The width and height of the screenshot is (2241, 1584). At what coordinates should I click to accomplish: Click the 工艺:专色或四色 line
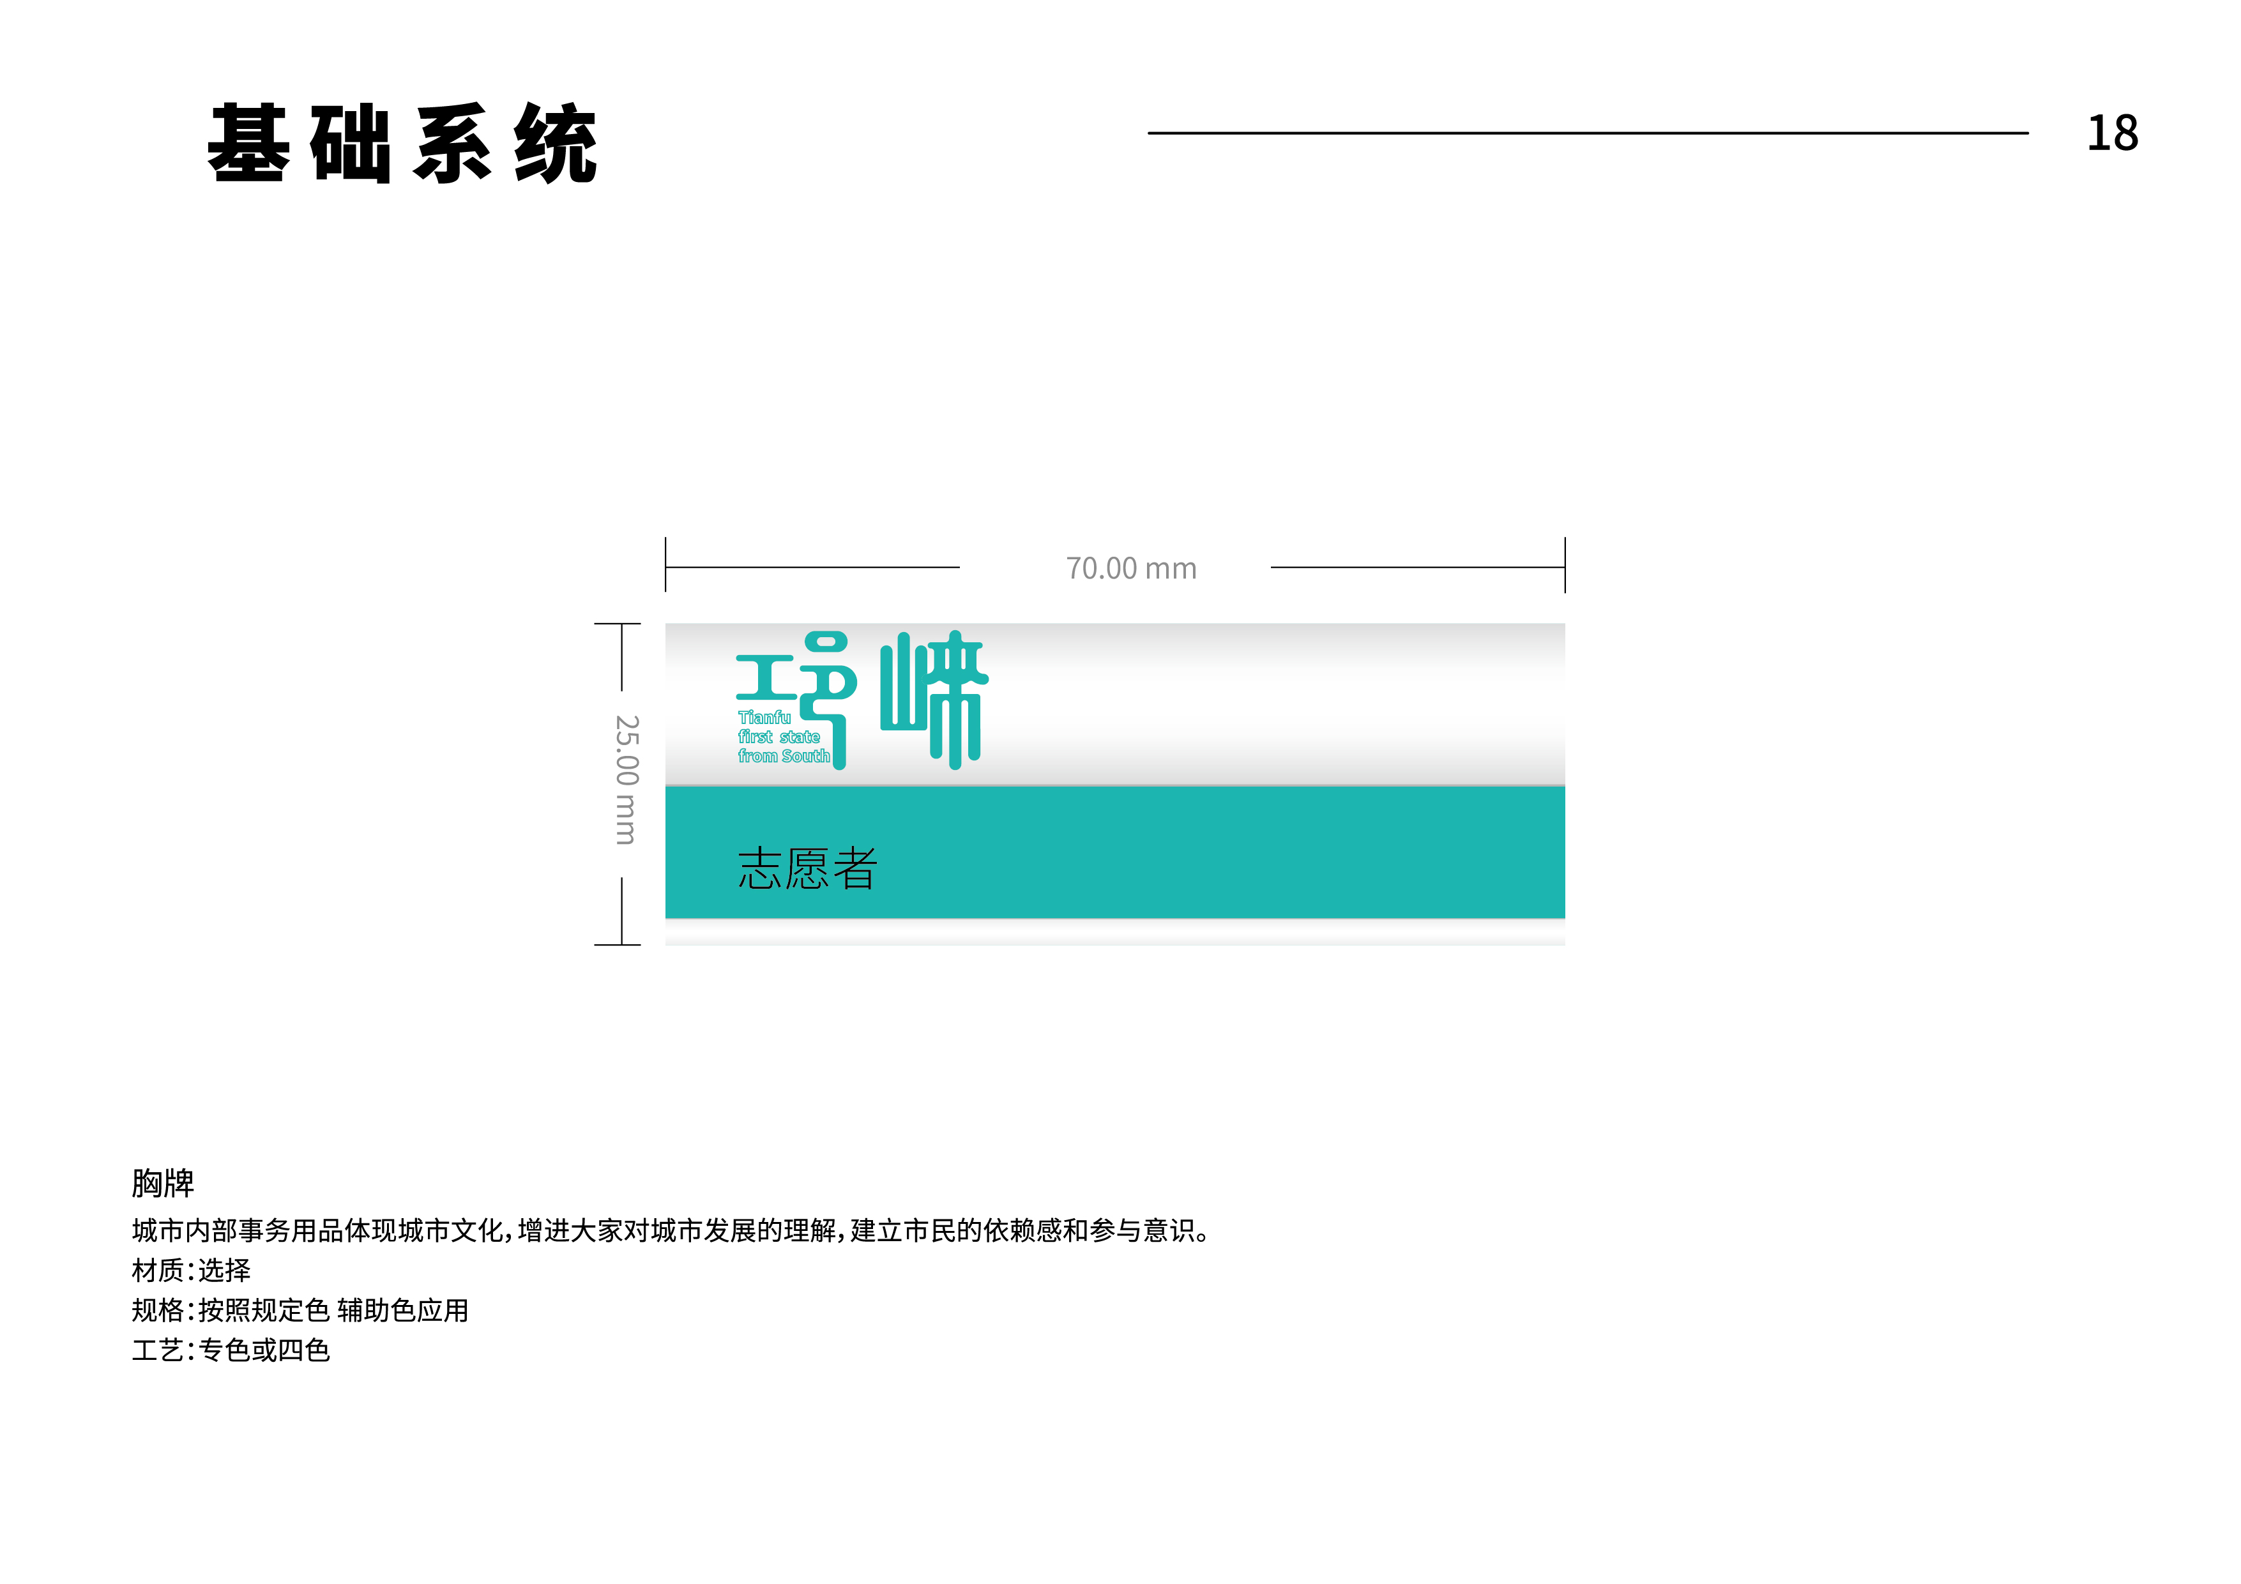pyautogui.click(x=231, y=1350)
